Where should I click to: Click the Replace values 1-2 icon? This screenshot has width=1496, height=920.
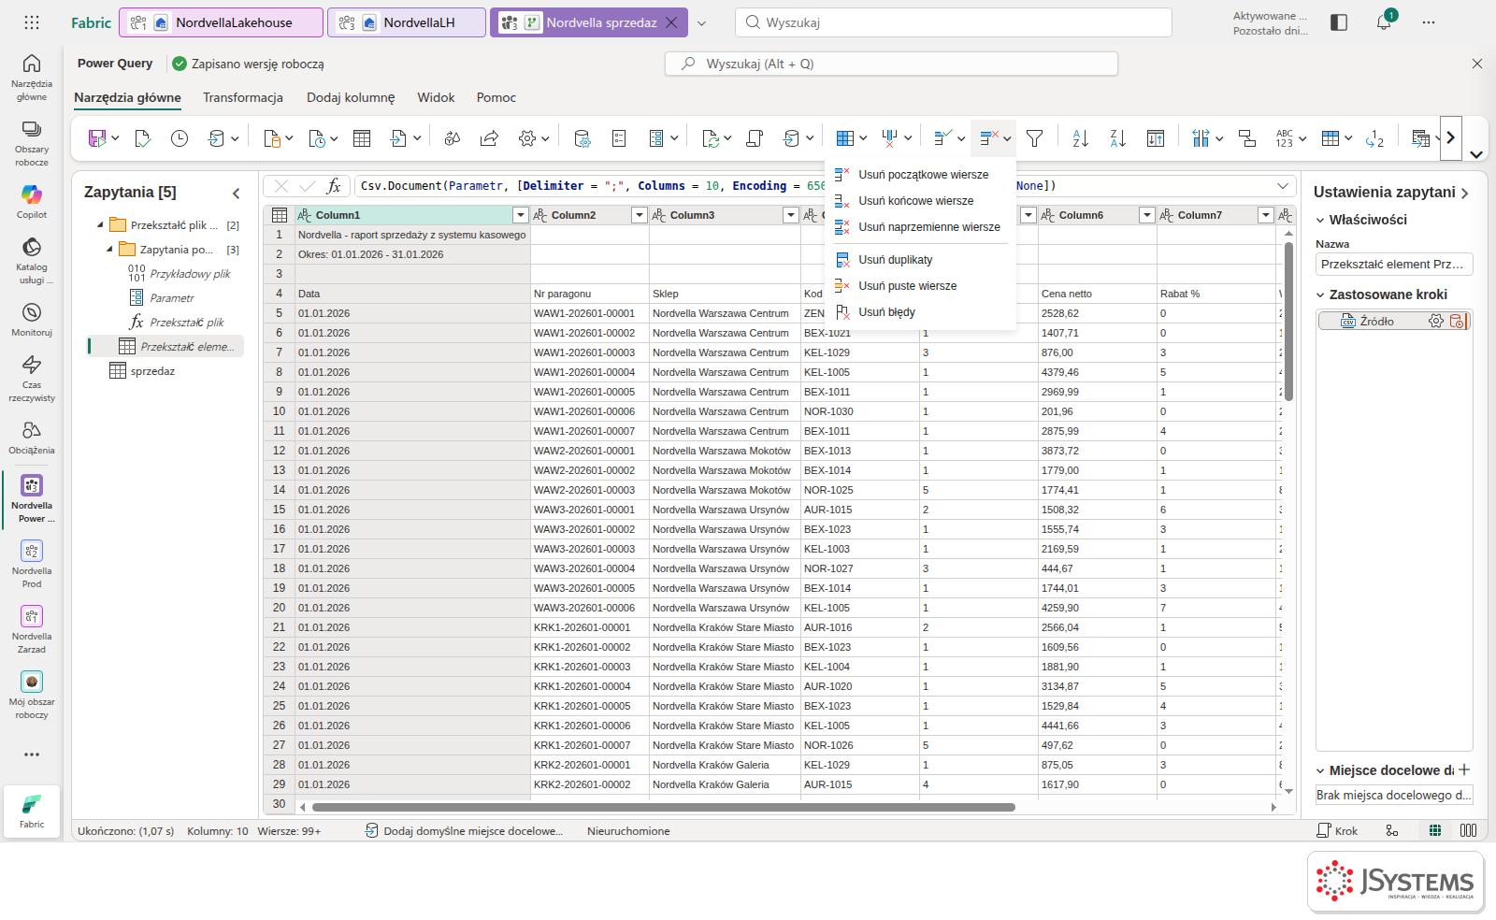click(x=1374, y=138)
